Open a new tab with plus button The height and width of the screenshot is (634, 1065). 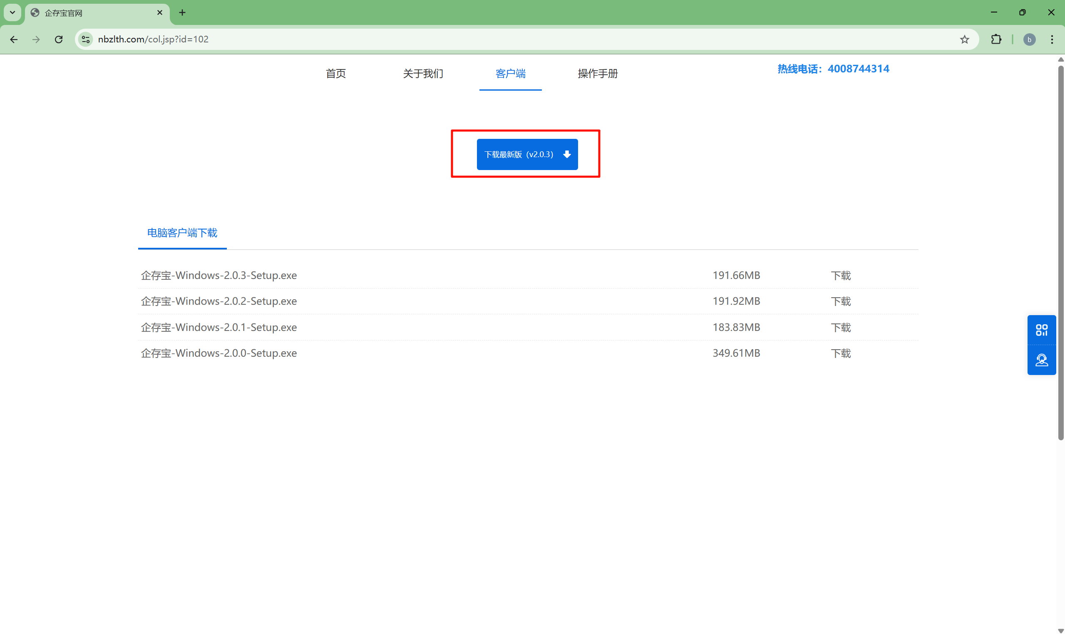click(182, 12)
